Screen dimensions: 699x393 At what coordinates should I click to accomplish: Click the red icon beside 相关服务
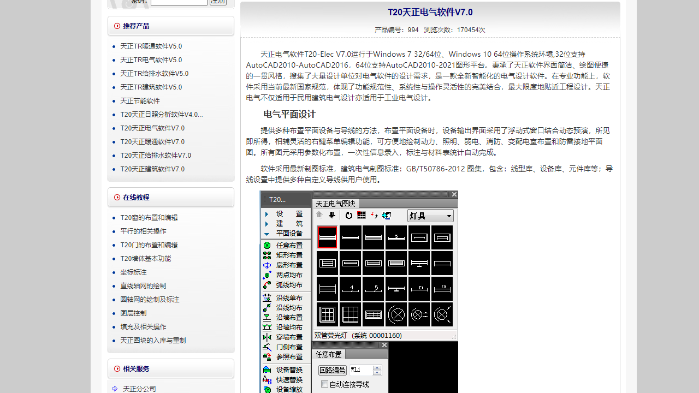117,368
